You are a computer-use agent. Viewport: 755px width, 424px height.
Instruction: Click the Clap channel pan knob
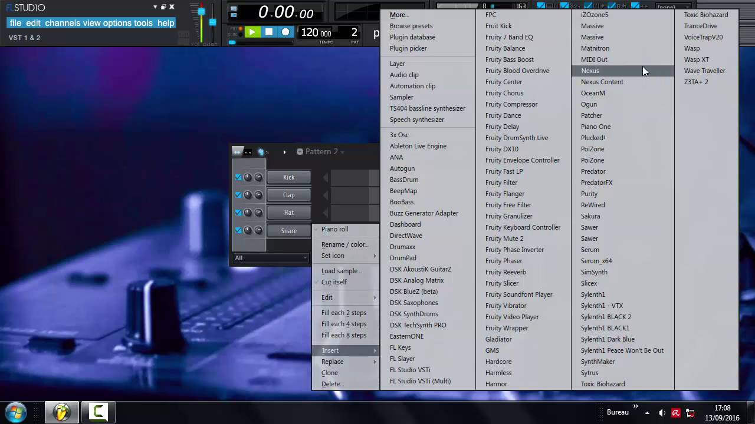[x=248, y=195]
